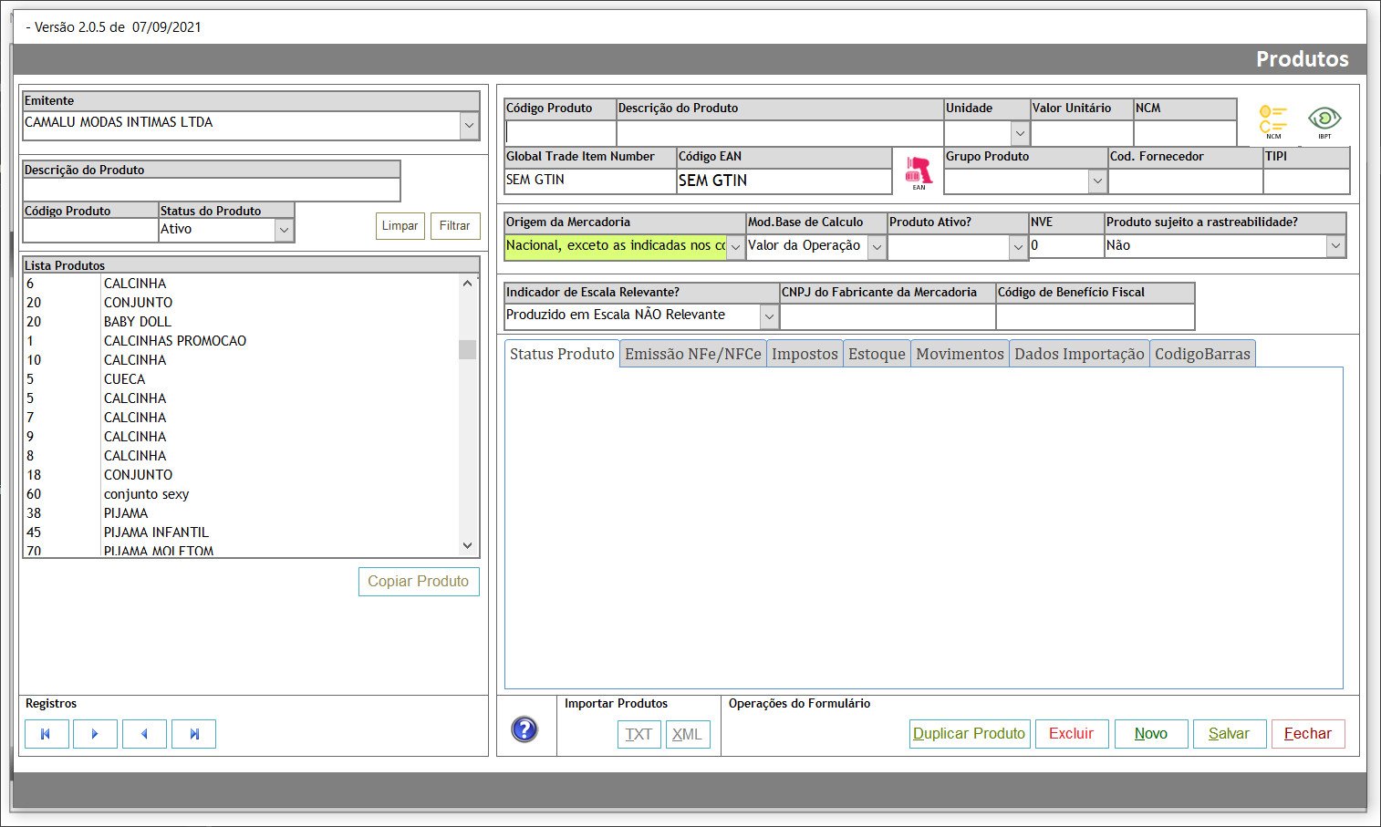Viewport: 1381px width, 827px height.
Task: Open the blue help question mark icon
Action: (524, 729)
